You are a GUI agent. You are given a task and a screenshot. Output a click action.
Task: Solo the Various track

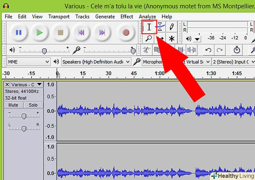(33, 105)
